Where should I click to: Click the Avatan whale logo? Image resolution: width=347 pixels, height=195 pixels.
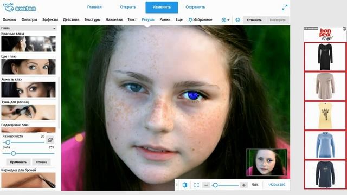click(20, 8)
